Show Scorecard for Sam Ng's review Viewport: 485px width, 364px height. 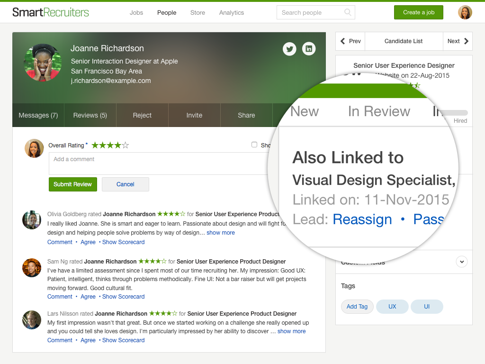click(x=124, y=297)
